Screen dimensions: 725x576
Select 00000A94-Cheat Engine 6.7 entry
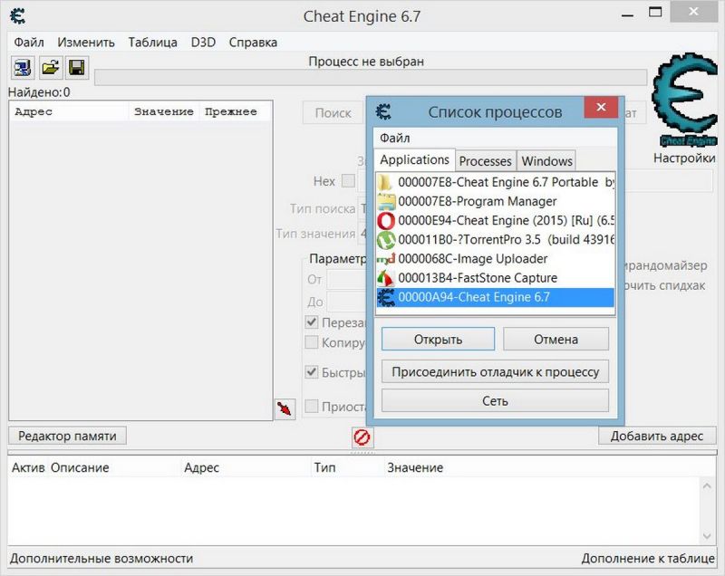495,297
